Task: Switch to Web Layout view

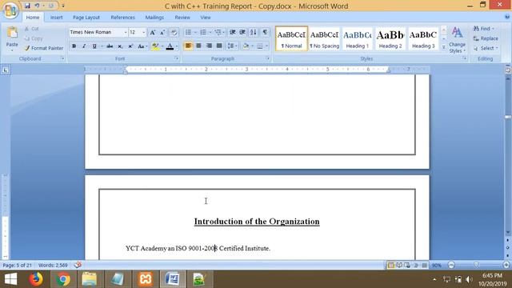Action: tap(407, 265)
